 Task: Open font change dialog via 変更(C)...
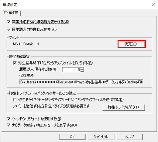pos(132,44)
